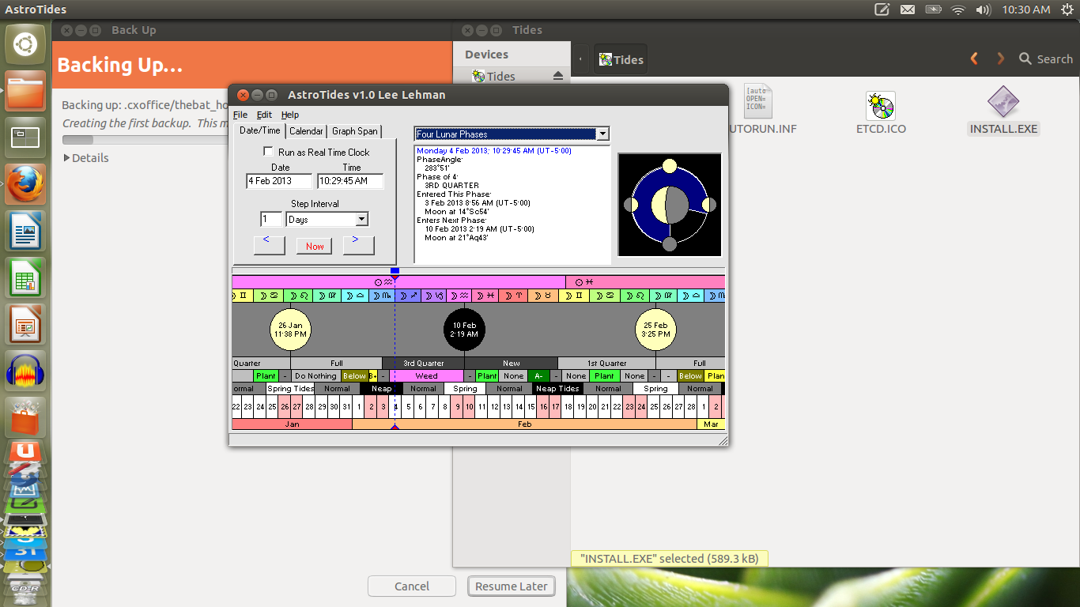1080x607 pixels.
Task: Enable Run as Real Time Clock
Action: pos(269,152)
